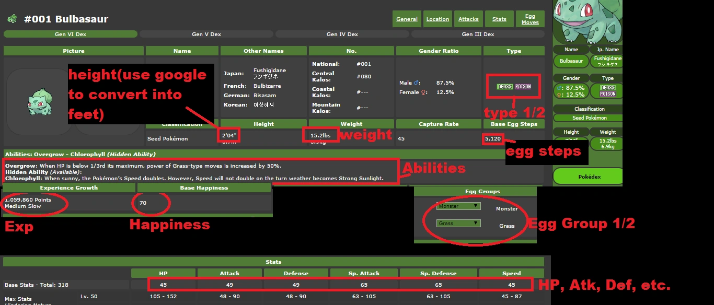Click the Central Kalos number #080
The height and width of the screenshot is (305, 714).
(x=363, y=76)
